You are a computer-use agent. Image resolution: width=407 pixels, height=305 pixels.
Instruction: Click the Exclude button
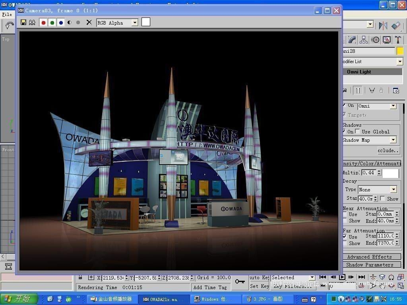(388, 151)
